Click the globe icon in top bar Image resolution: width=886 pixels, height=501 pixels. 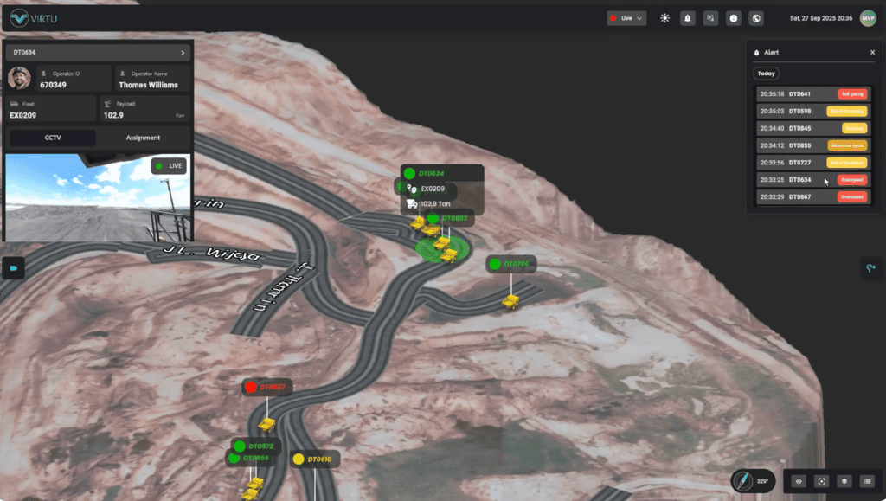click(x=756, y=18)
